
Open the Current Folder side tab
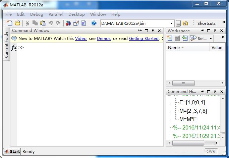[x=6, y=44]
